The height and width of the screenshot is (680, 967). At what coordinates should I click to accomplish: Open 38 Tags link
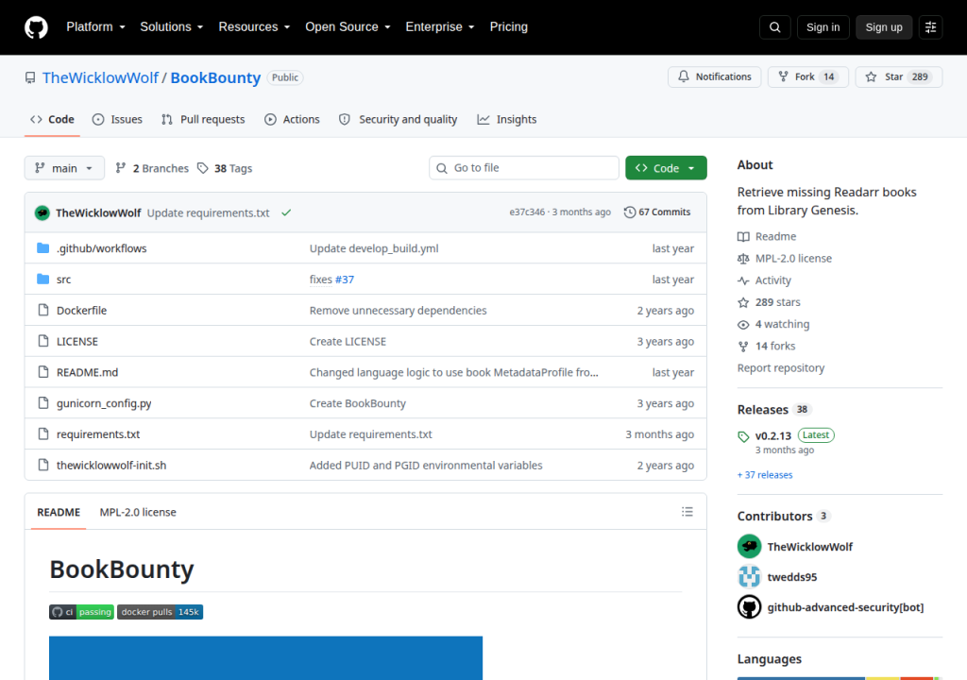point(225,168)
